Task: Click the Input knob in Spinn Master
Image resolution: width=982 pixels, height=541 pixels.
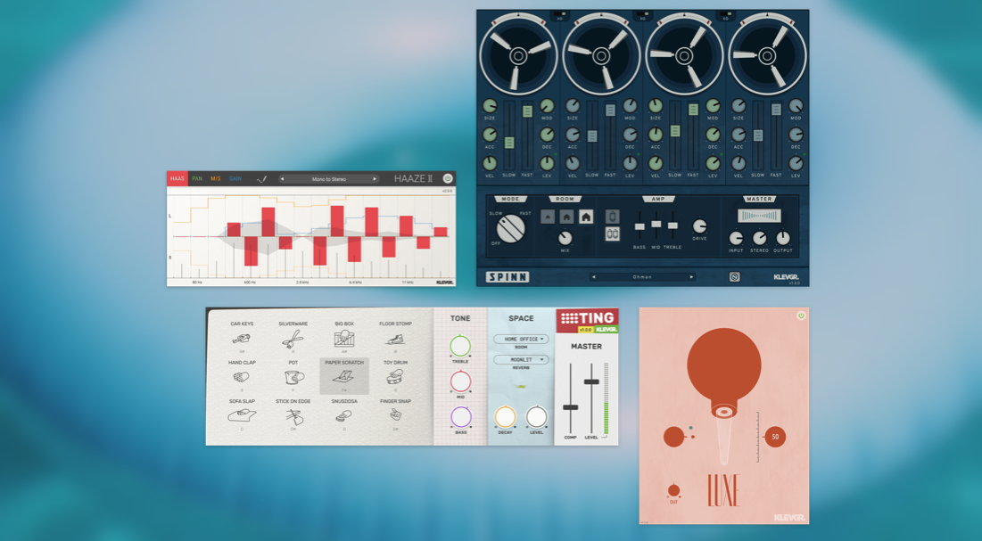Action: [x=736, y=238]
